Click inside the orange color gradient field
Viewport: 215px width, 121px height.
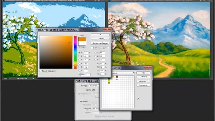[56, 52]
